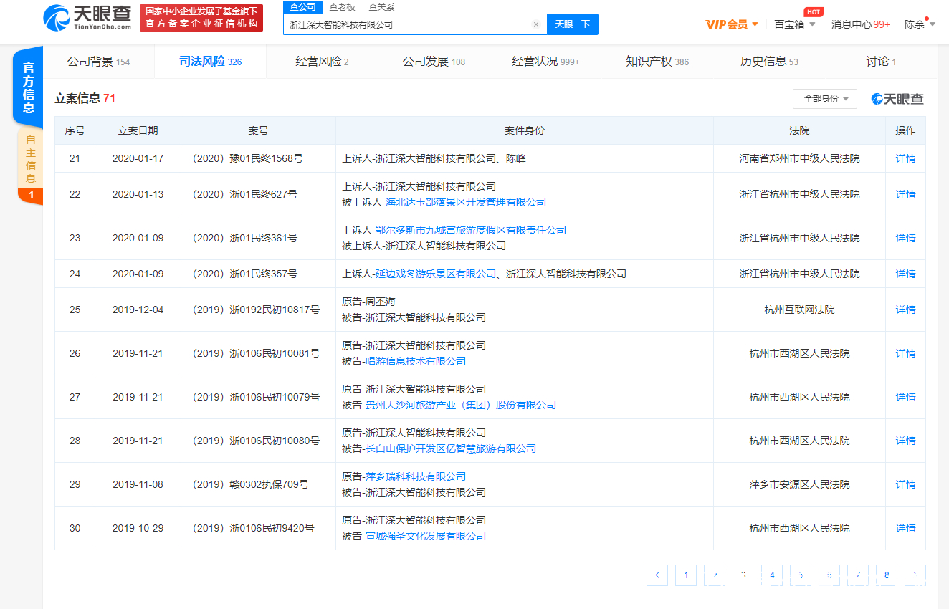Open the 全部身份 filter dropdown
The width and height of the screenshot is (949, 609).
coord(824,98)
